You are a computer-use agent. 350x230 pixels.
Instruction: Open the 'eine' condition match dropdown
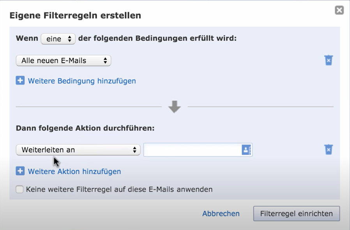click(x=58, y=39)
